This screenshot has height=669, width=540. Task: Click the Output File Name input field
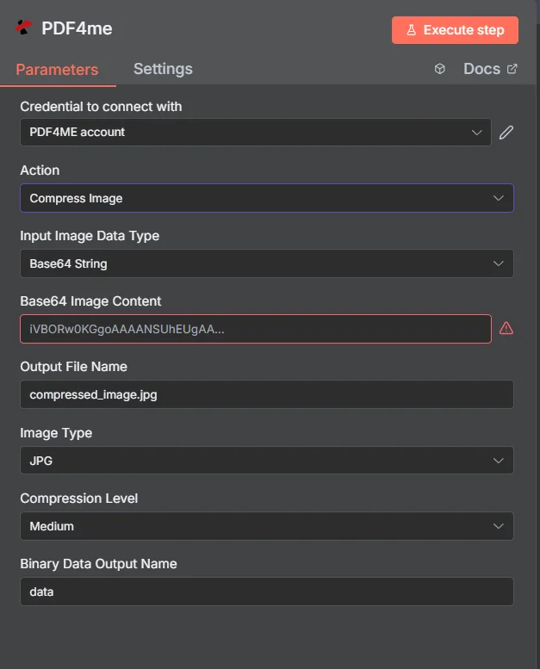coord(267,394)
